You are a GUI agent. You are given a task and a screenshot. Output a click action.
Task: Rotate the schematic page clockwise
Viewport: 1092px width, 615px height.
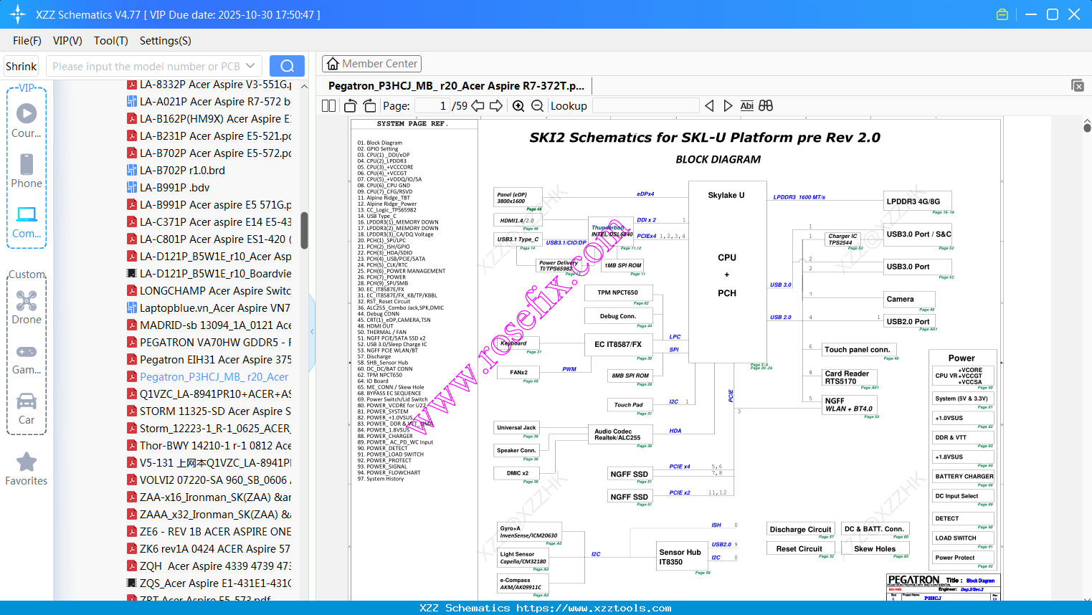coord(369,106)
